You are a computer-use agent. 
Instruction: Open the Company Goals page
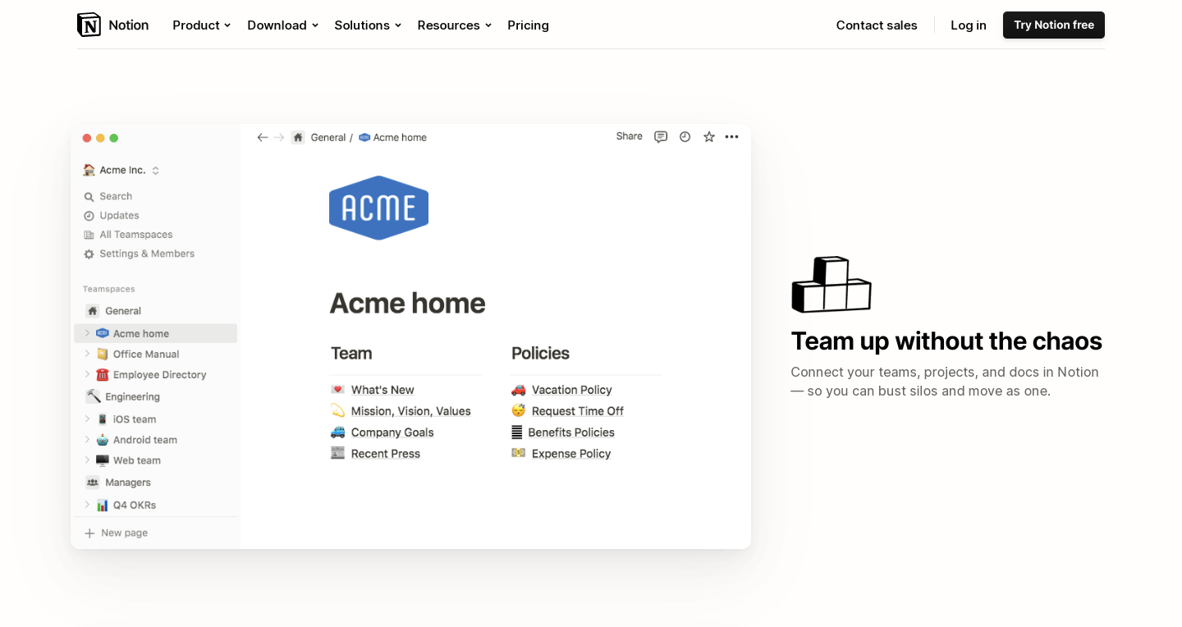(x=392, y=432)
